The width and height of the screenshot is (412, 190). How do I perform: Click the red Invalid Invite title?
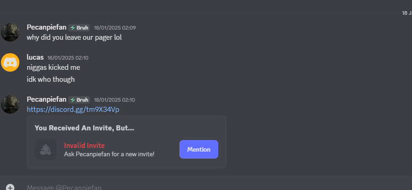84,145
